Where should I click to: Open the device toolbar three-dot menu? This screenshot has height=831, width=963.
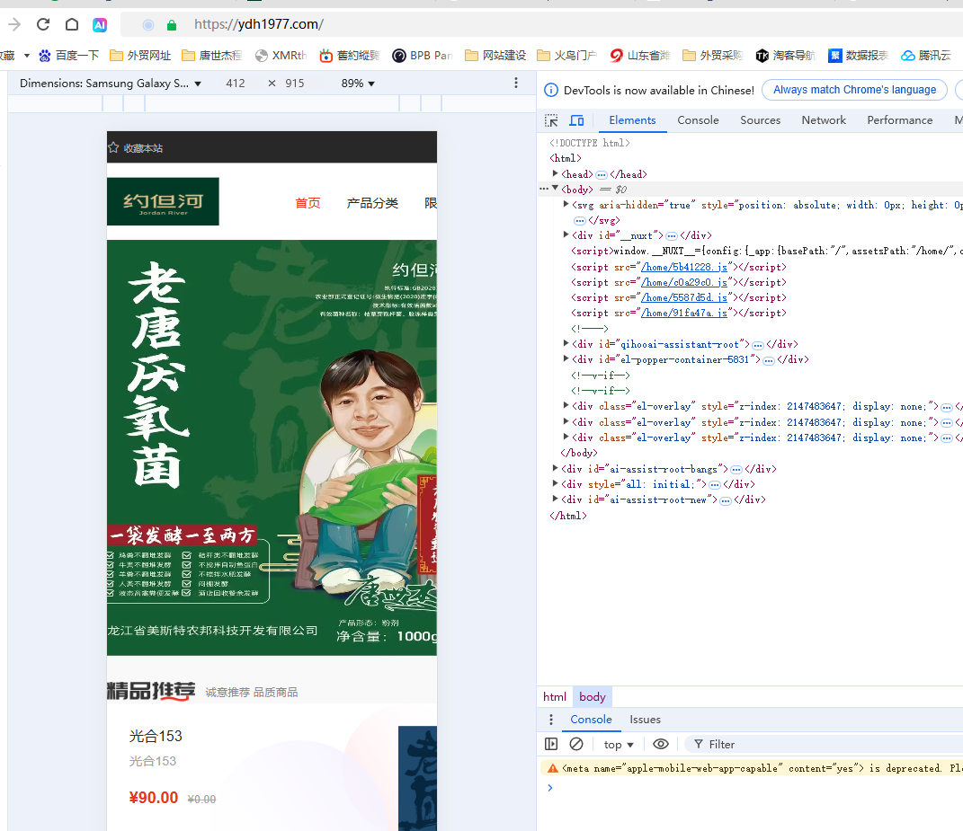pyautogui.click(x=516, y=83)
